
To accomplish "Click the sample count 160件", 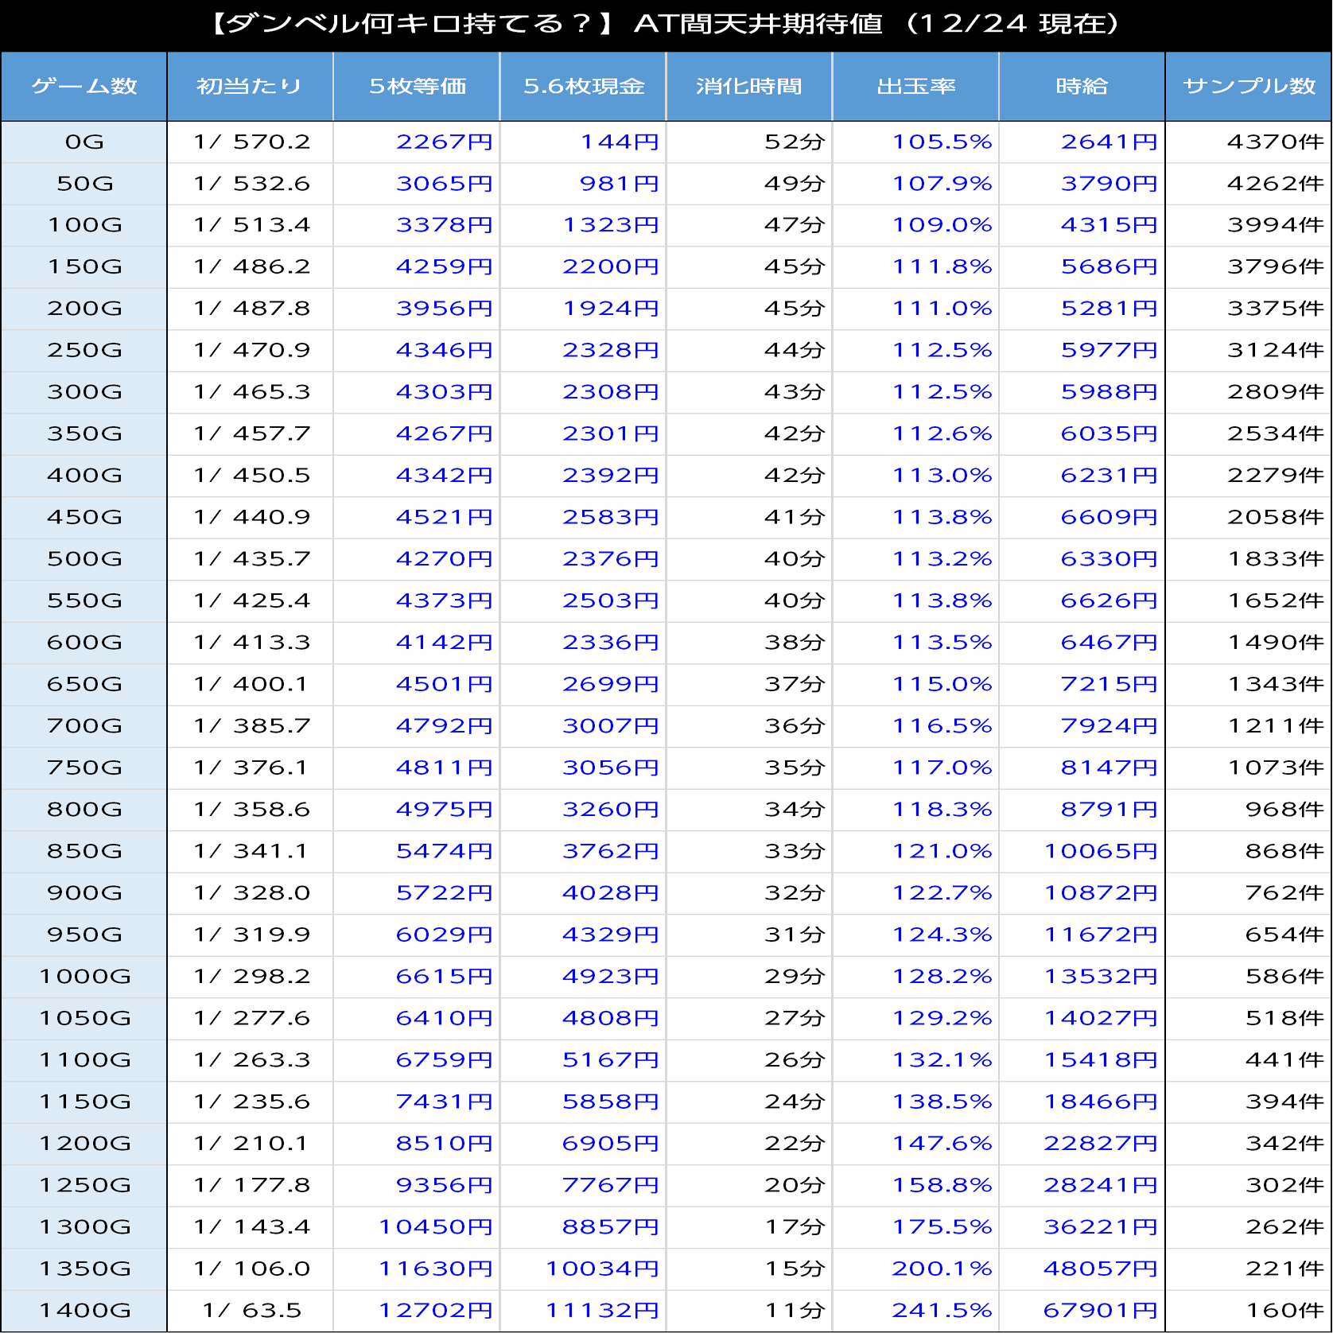I will coord(1284,1311).
